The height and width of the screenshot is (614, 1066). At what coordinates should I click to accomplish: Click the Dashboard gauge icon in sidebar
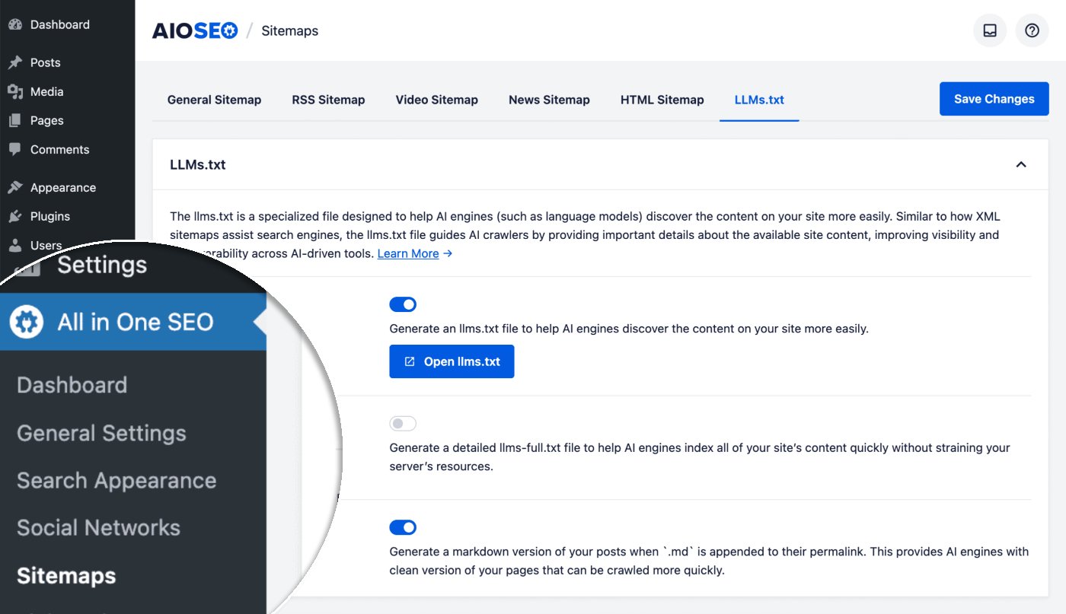pyautogui.click(x=14, y=24)
